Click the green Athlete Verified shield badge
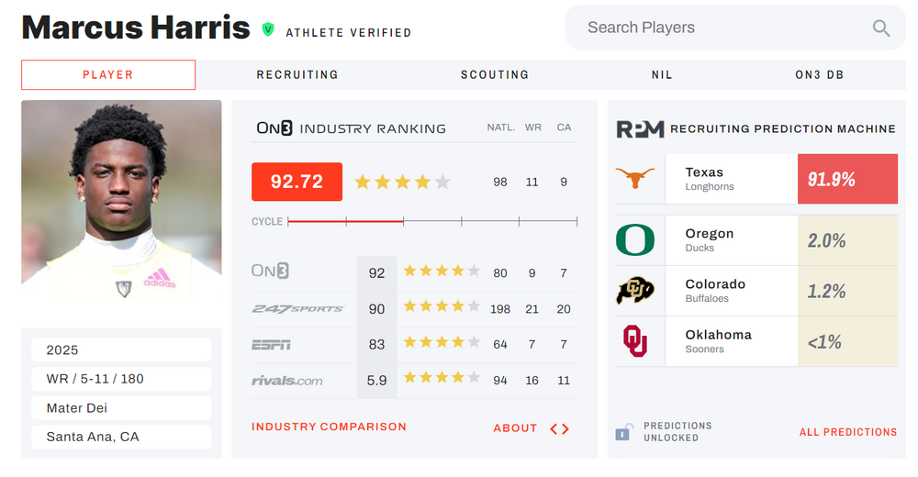 268,29
